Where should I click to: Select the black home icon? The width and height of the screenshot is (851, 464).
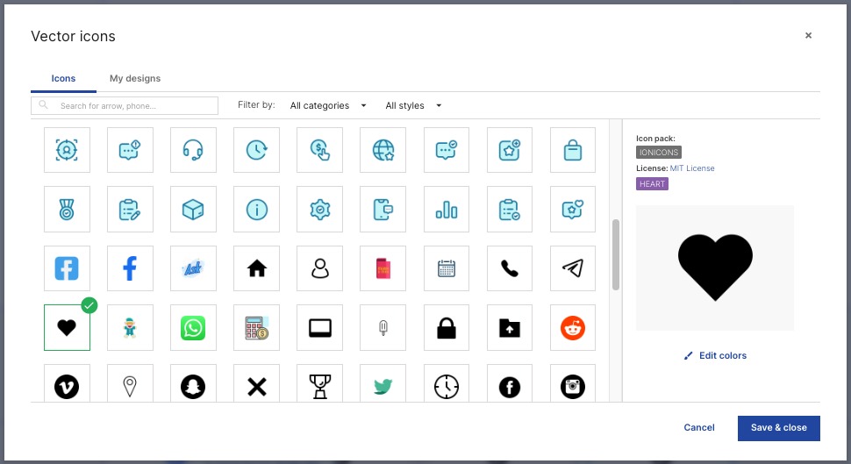pos(257,268)
